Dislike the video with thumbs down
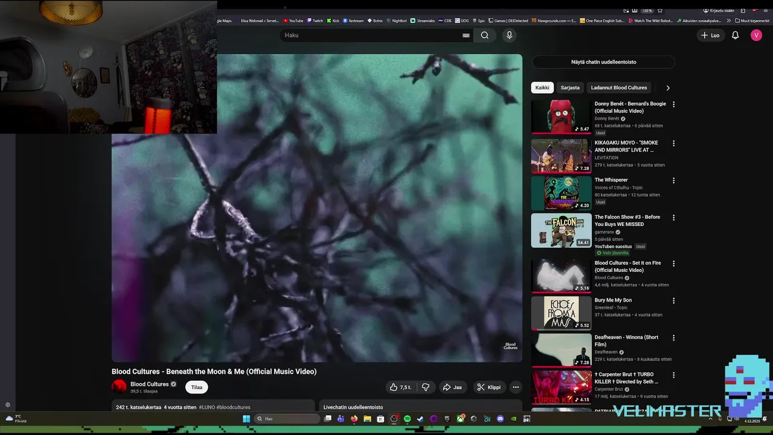 (426, 387)
